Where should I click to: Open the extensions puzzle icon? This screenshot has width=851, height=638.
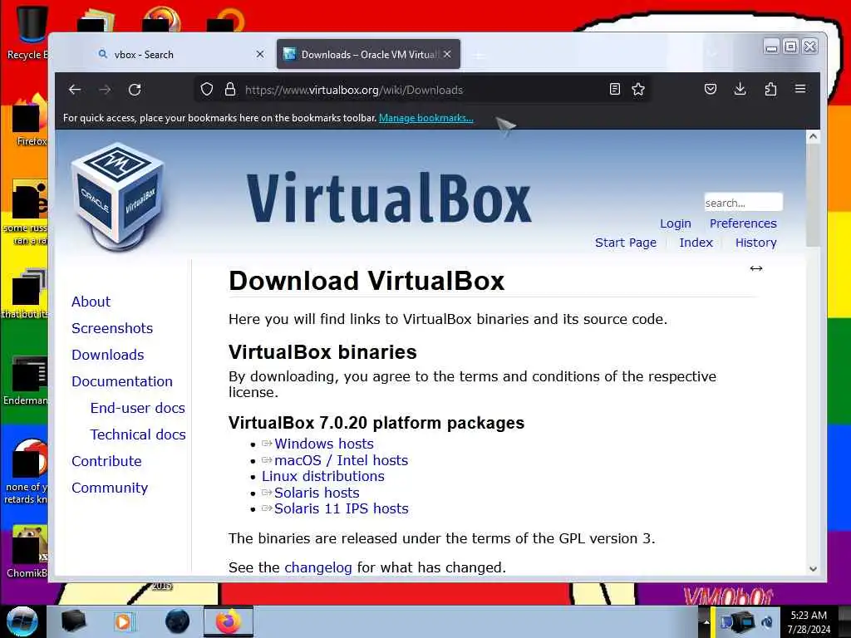point(770,89)
